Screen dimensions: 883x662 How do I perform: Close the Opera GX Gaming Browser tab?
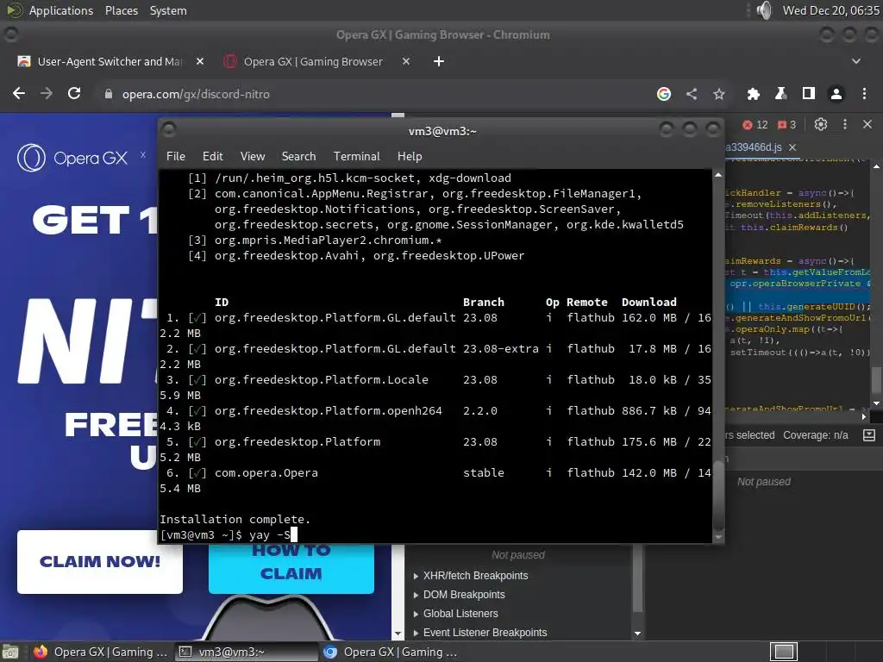406,61
